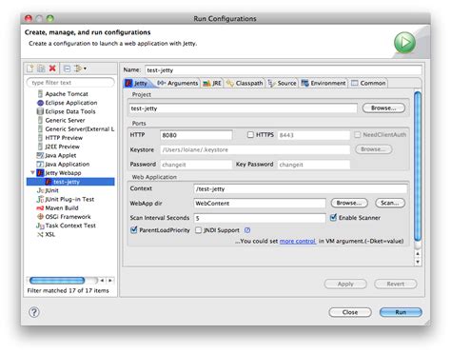This screenshot has width=451, height=354.
Task: Click the Project text field
Action: tap(244, 108)
